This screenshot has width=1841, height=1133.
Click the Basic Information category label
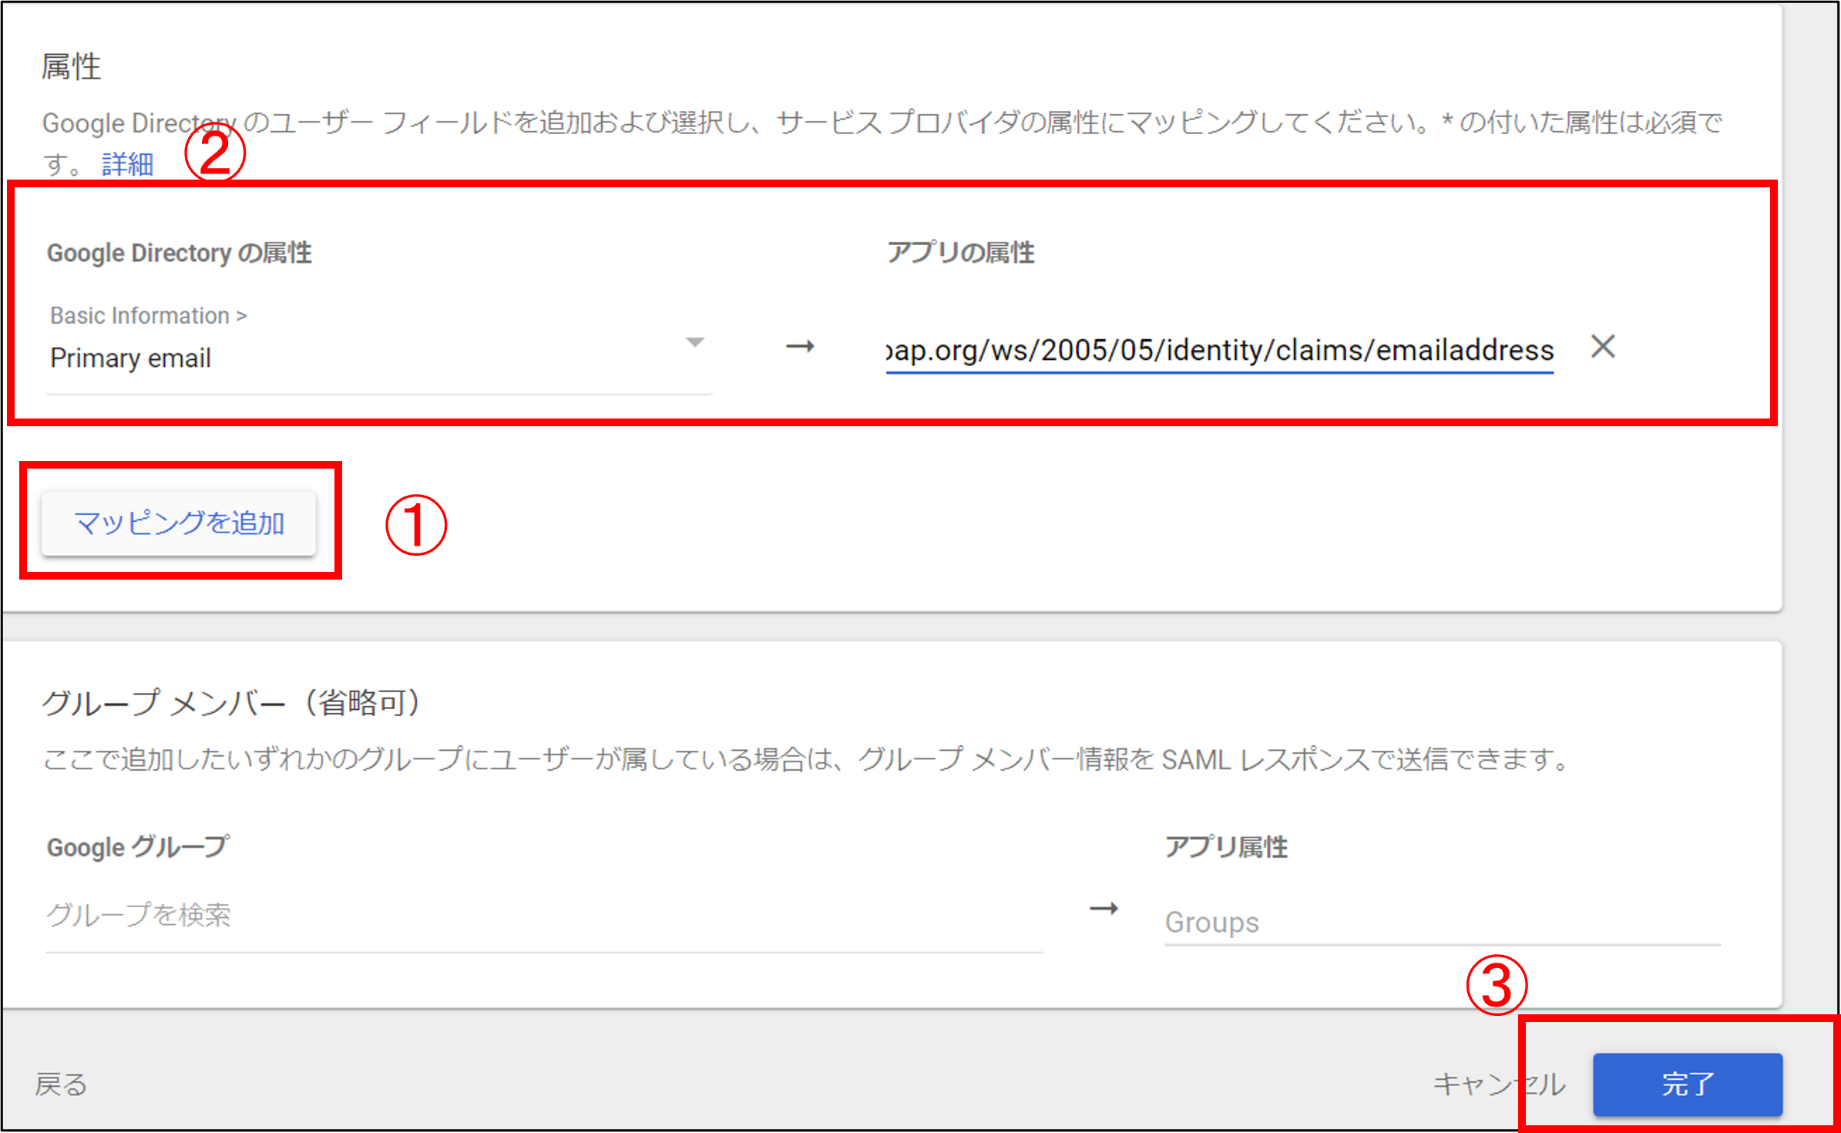pos(148,315)
